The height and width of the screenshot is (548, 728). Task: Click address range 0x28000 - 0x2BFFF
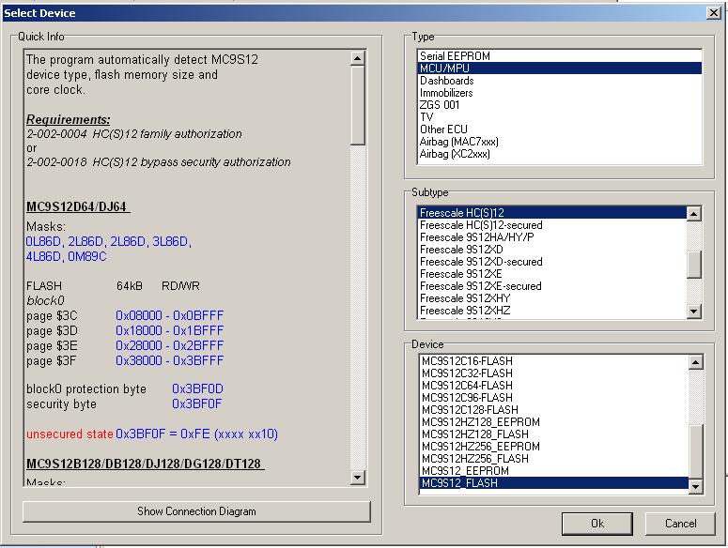point(169,345)
